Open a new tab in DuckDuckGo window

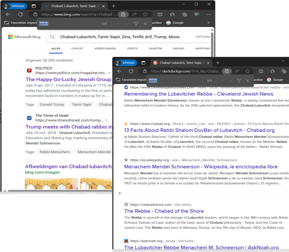tap(218, 63)
